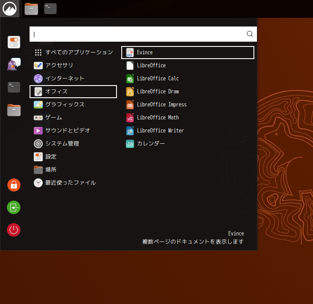Choose the アクセサリ category label
This screenshot has height=304, width=313.
[x=59, y=65]
